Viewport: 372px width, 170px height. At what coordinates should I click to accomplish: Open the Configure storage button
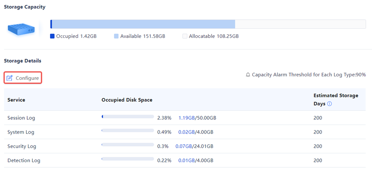click(23, 78)
